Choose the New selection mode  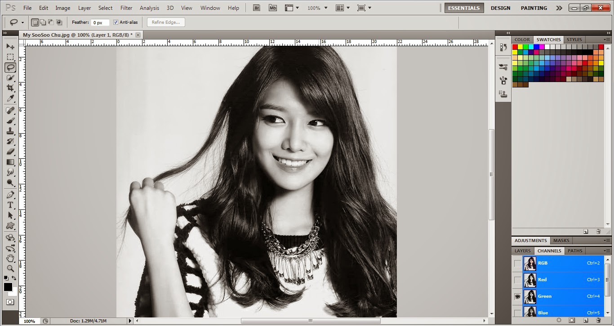[36, 22]
